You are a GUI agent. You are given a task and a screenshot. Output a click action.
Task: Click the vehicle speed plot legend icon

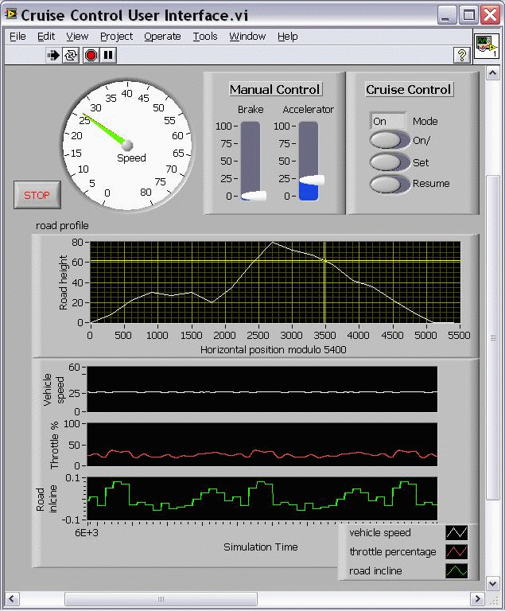[456, 533]
